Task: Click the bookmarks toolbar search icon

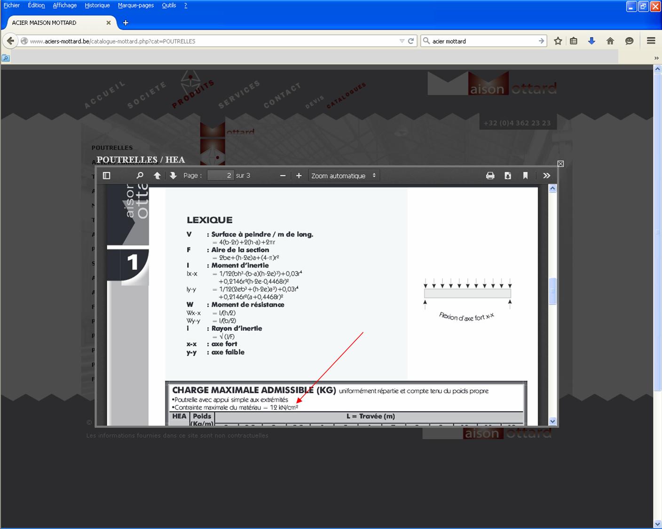Action: 6,58
